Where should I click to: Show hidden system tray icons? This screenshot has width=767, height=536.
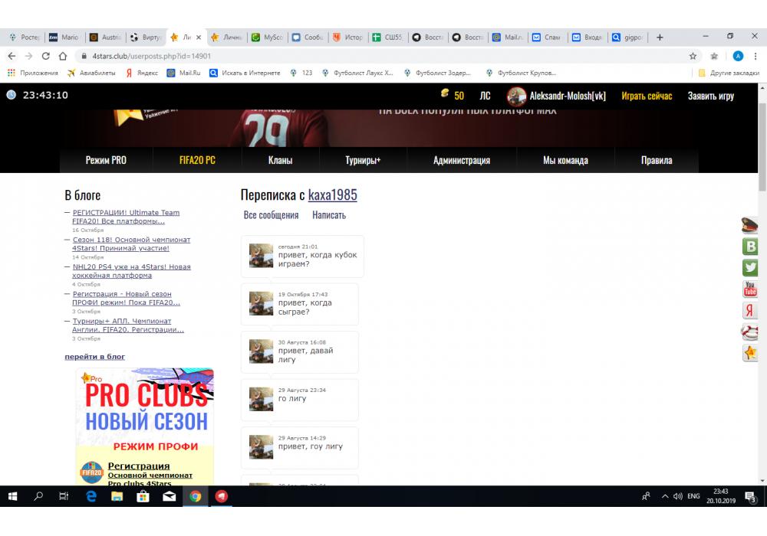pyautogui.click(x=664, y=496)
